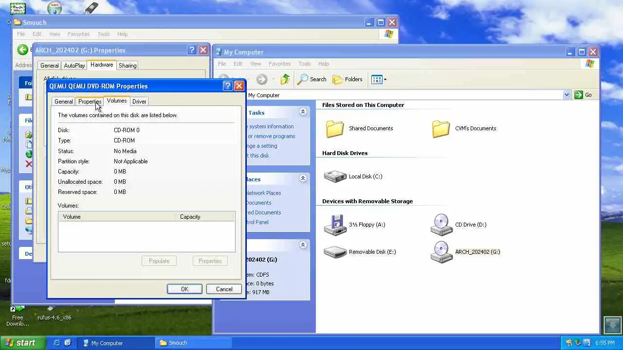The width and height of the screenshot is (623, 350).
Task: Open the Hardware tab in ARCH_202402 Properties
Action: pos(102,65)
